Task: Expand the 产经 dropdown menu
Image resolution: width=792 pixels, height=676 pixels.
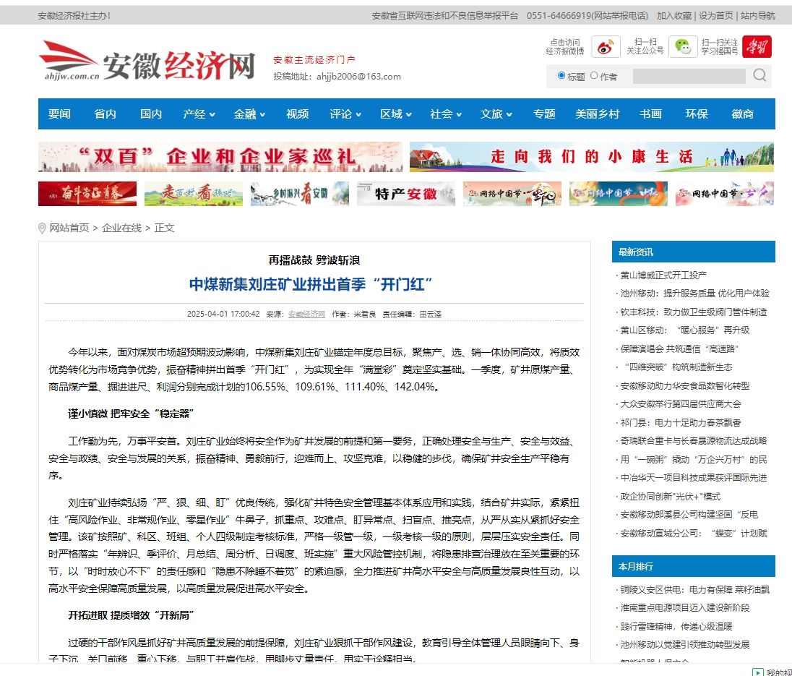Action: 199,114
